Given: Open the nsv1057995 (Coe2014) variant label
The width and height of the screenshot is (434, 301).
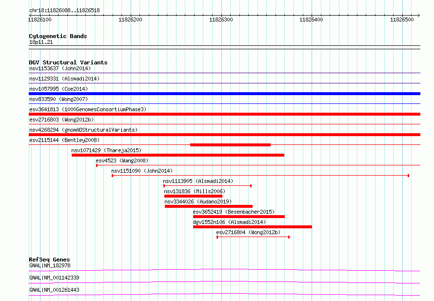Looking at the screenshot, I should 59,89.
